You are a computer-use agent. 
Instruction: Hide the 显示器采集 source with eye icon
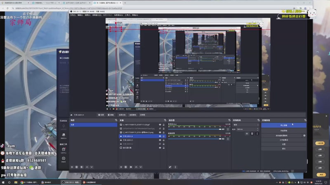[160, 147]
